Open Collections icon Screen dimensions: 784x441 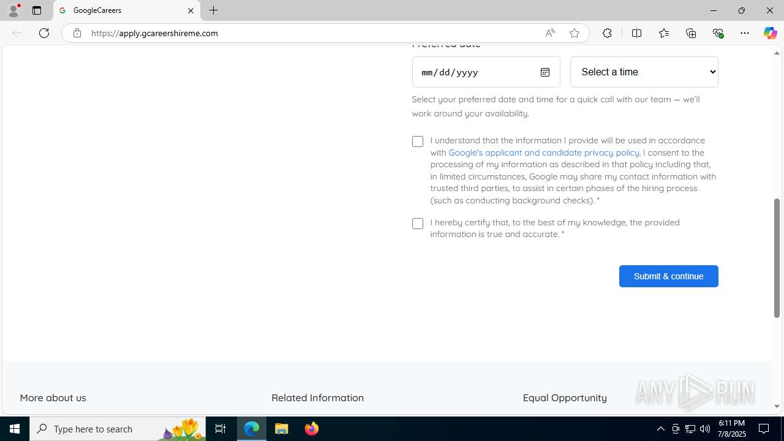point(691,33)
